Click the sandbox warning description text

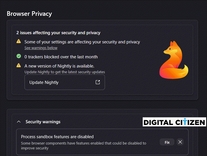click(x=84, y=146)
